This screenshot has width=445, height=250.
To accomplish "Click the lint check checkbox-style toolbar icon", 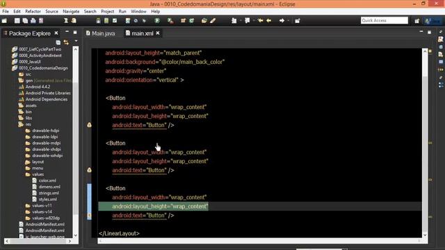I will point(115,21).
